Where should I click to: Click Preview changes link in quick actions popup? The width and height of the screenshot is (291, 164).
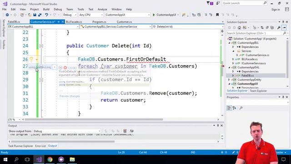70,96
